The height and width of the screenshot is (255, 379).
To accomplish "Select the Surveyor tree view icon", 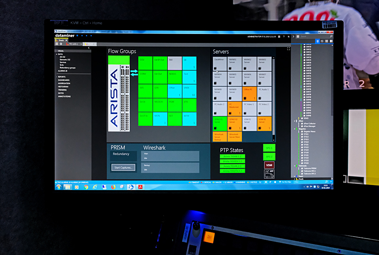I will pyautogui.click(x=317, y=41).
